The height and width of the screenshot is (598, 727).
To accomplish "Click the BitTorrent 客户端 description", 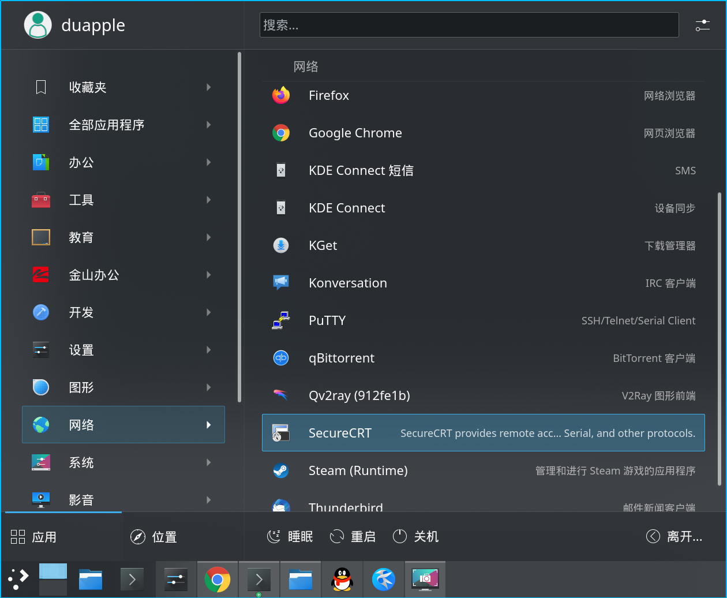I will click(x=654, y=358).
